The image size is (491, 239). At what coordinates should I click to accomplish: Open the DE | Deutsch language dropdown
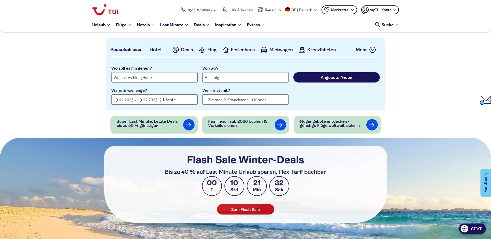click(x=301, y=10)
